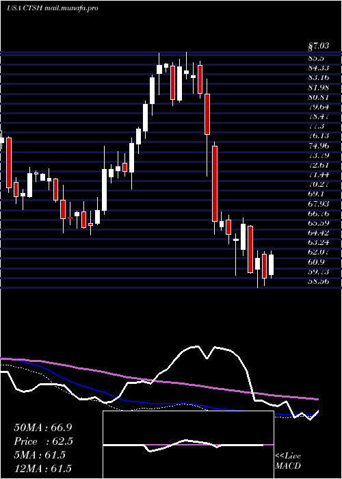Click the 60.9 price axis label
The height and width of the screenshot is (479, 342).
tap(316, 262)
